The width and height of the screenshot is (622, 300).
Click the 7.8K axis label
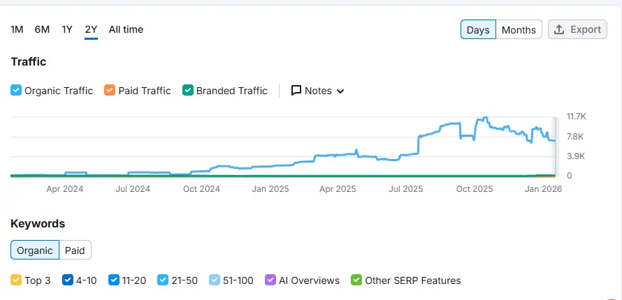pyautogui.click(x=575, y=137)
